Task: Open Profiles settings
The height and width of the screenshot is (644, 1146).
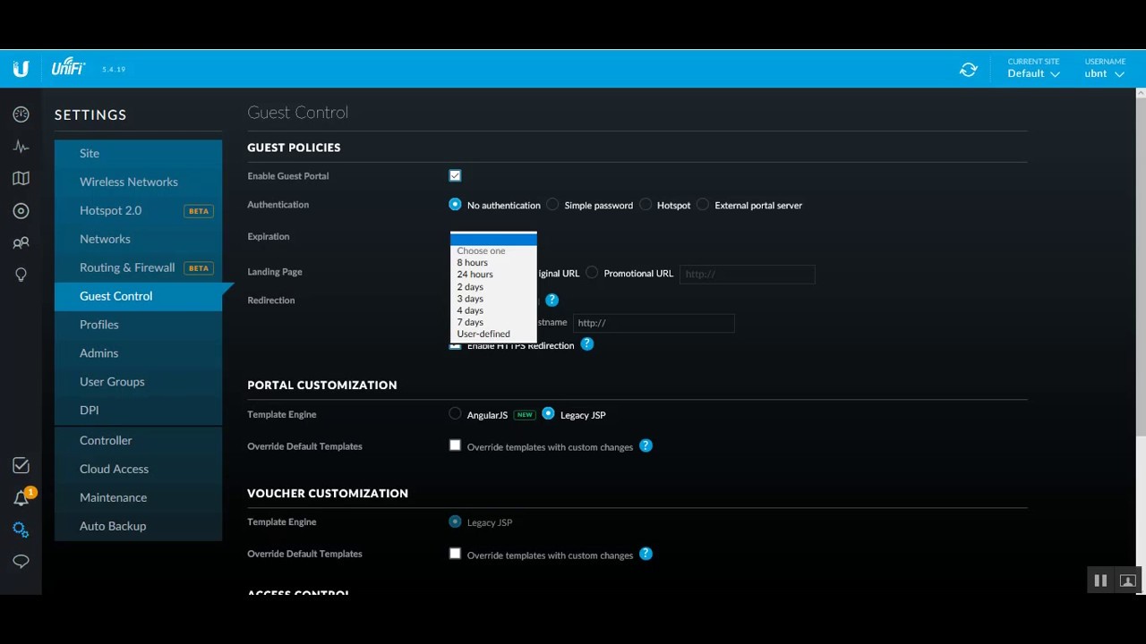Action: click(138, 325)
